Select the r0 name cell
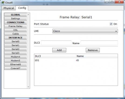 [x=77, y=60]
